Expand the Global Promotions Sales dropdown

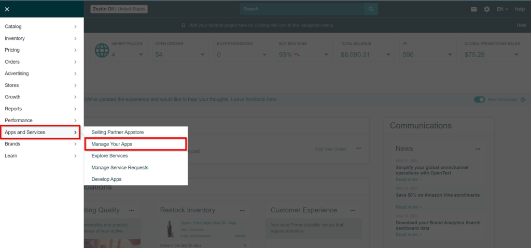516,54
